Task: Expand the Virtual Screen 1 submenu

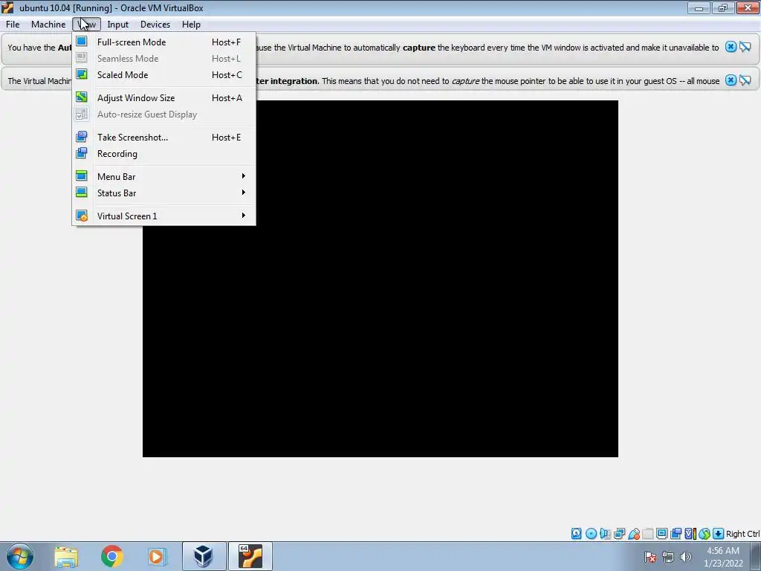Action: (163, 216)
